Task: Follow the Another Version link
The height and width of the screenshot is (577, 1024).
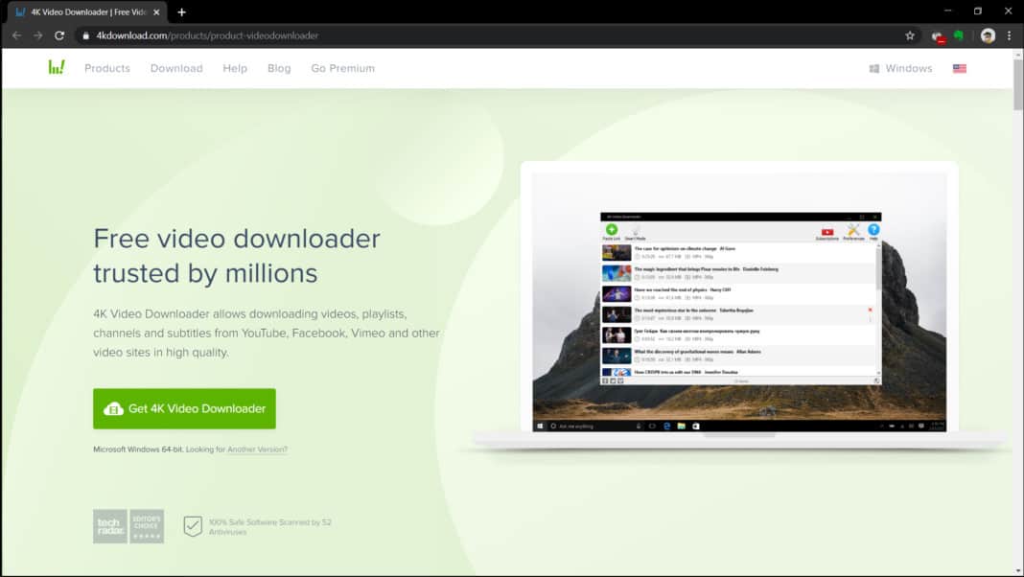Action: click(257, 450)
